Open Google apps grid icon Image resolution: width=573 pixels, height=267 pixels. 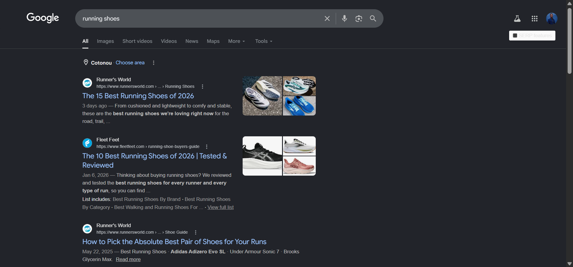[x=535, y=18]
